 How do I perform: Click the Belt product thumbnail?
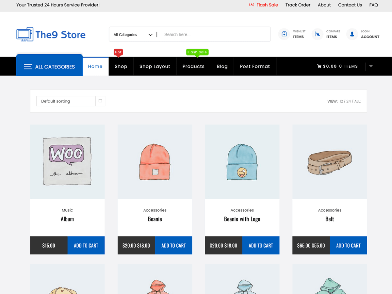329,161
